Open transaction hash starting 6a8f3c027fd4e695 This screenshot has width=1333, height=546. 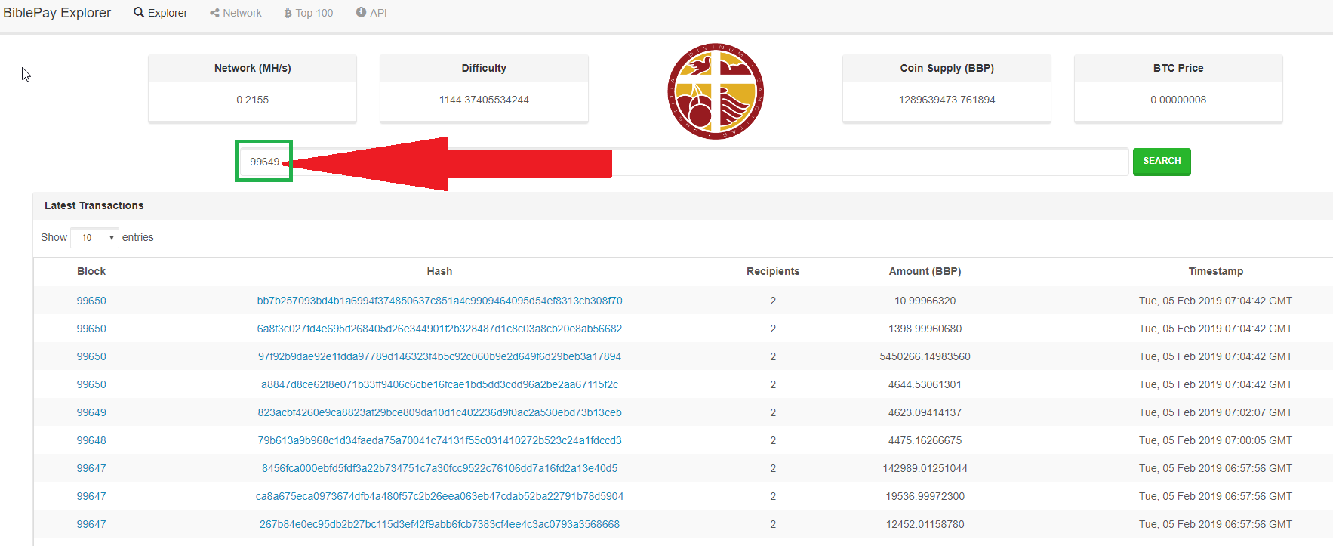[439, 329]
